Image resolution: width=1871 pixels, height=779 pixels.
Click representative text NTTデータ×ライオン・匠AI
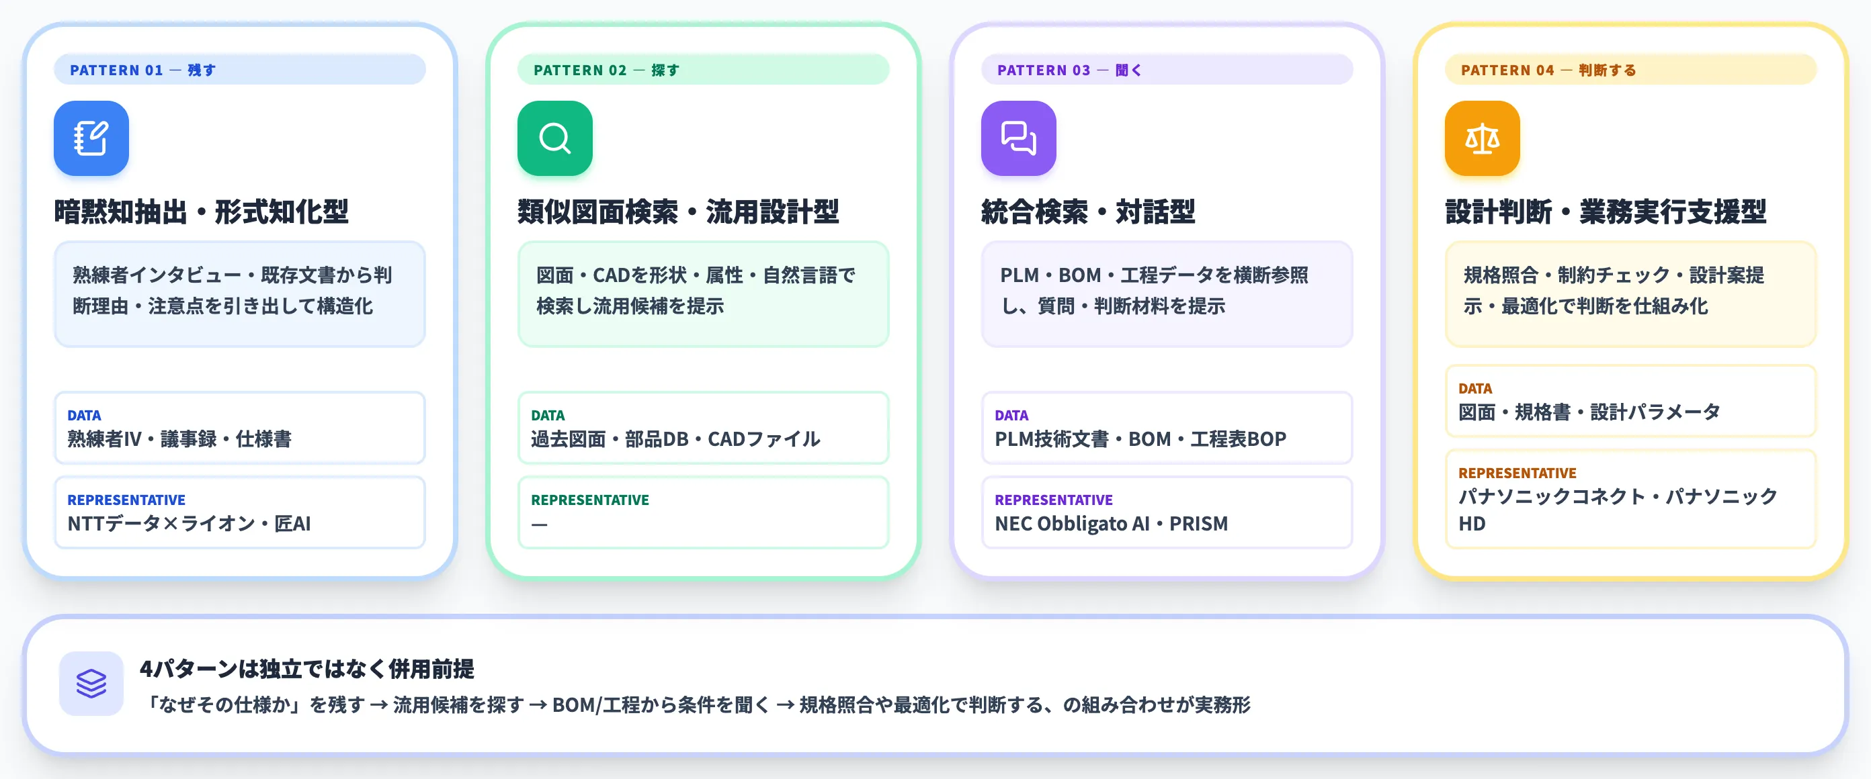pyautogui.click(x=189, y=523)
